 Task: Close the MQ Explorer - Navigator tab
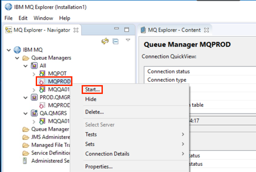(x=76, y=30)
